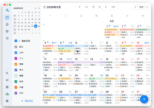The image size is (154, 108).
Task: Select highlighted date 25 in mini calendar
Action: point(36,26)
